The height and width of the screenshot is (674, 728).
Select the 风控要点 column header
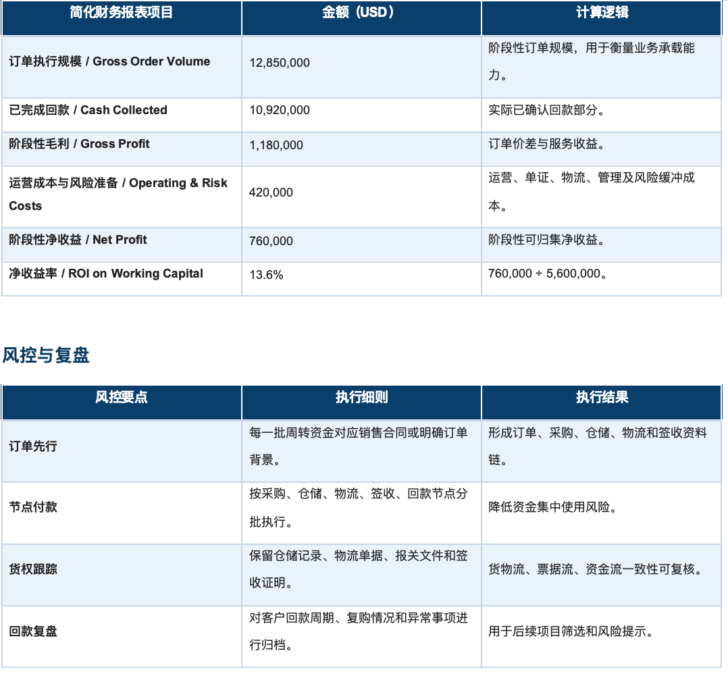122,397
